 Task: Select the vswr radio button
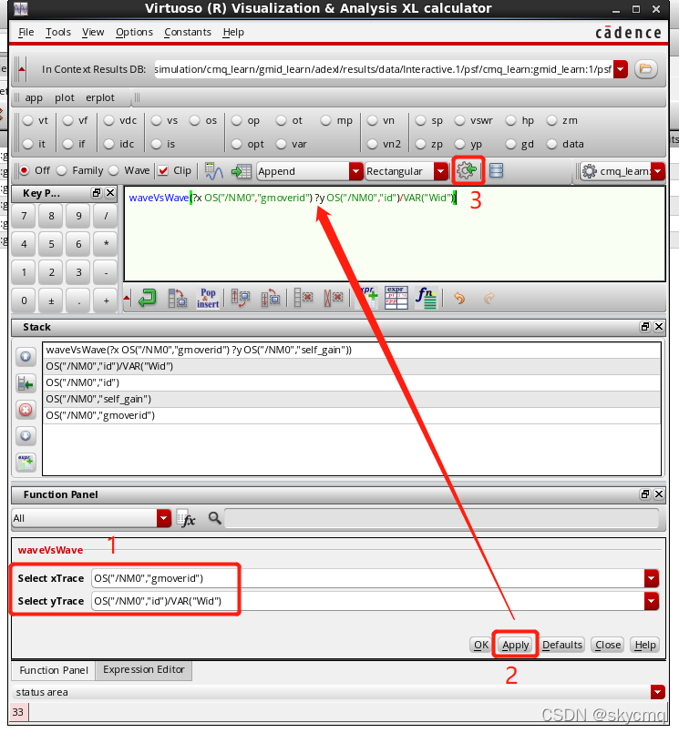460,120
